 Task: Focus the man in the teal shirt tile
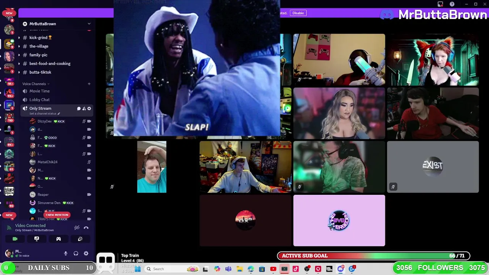click(152, 167)
